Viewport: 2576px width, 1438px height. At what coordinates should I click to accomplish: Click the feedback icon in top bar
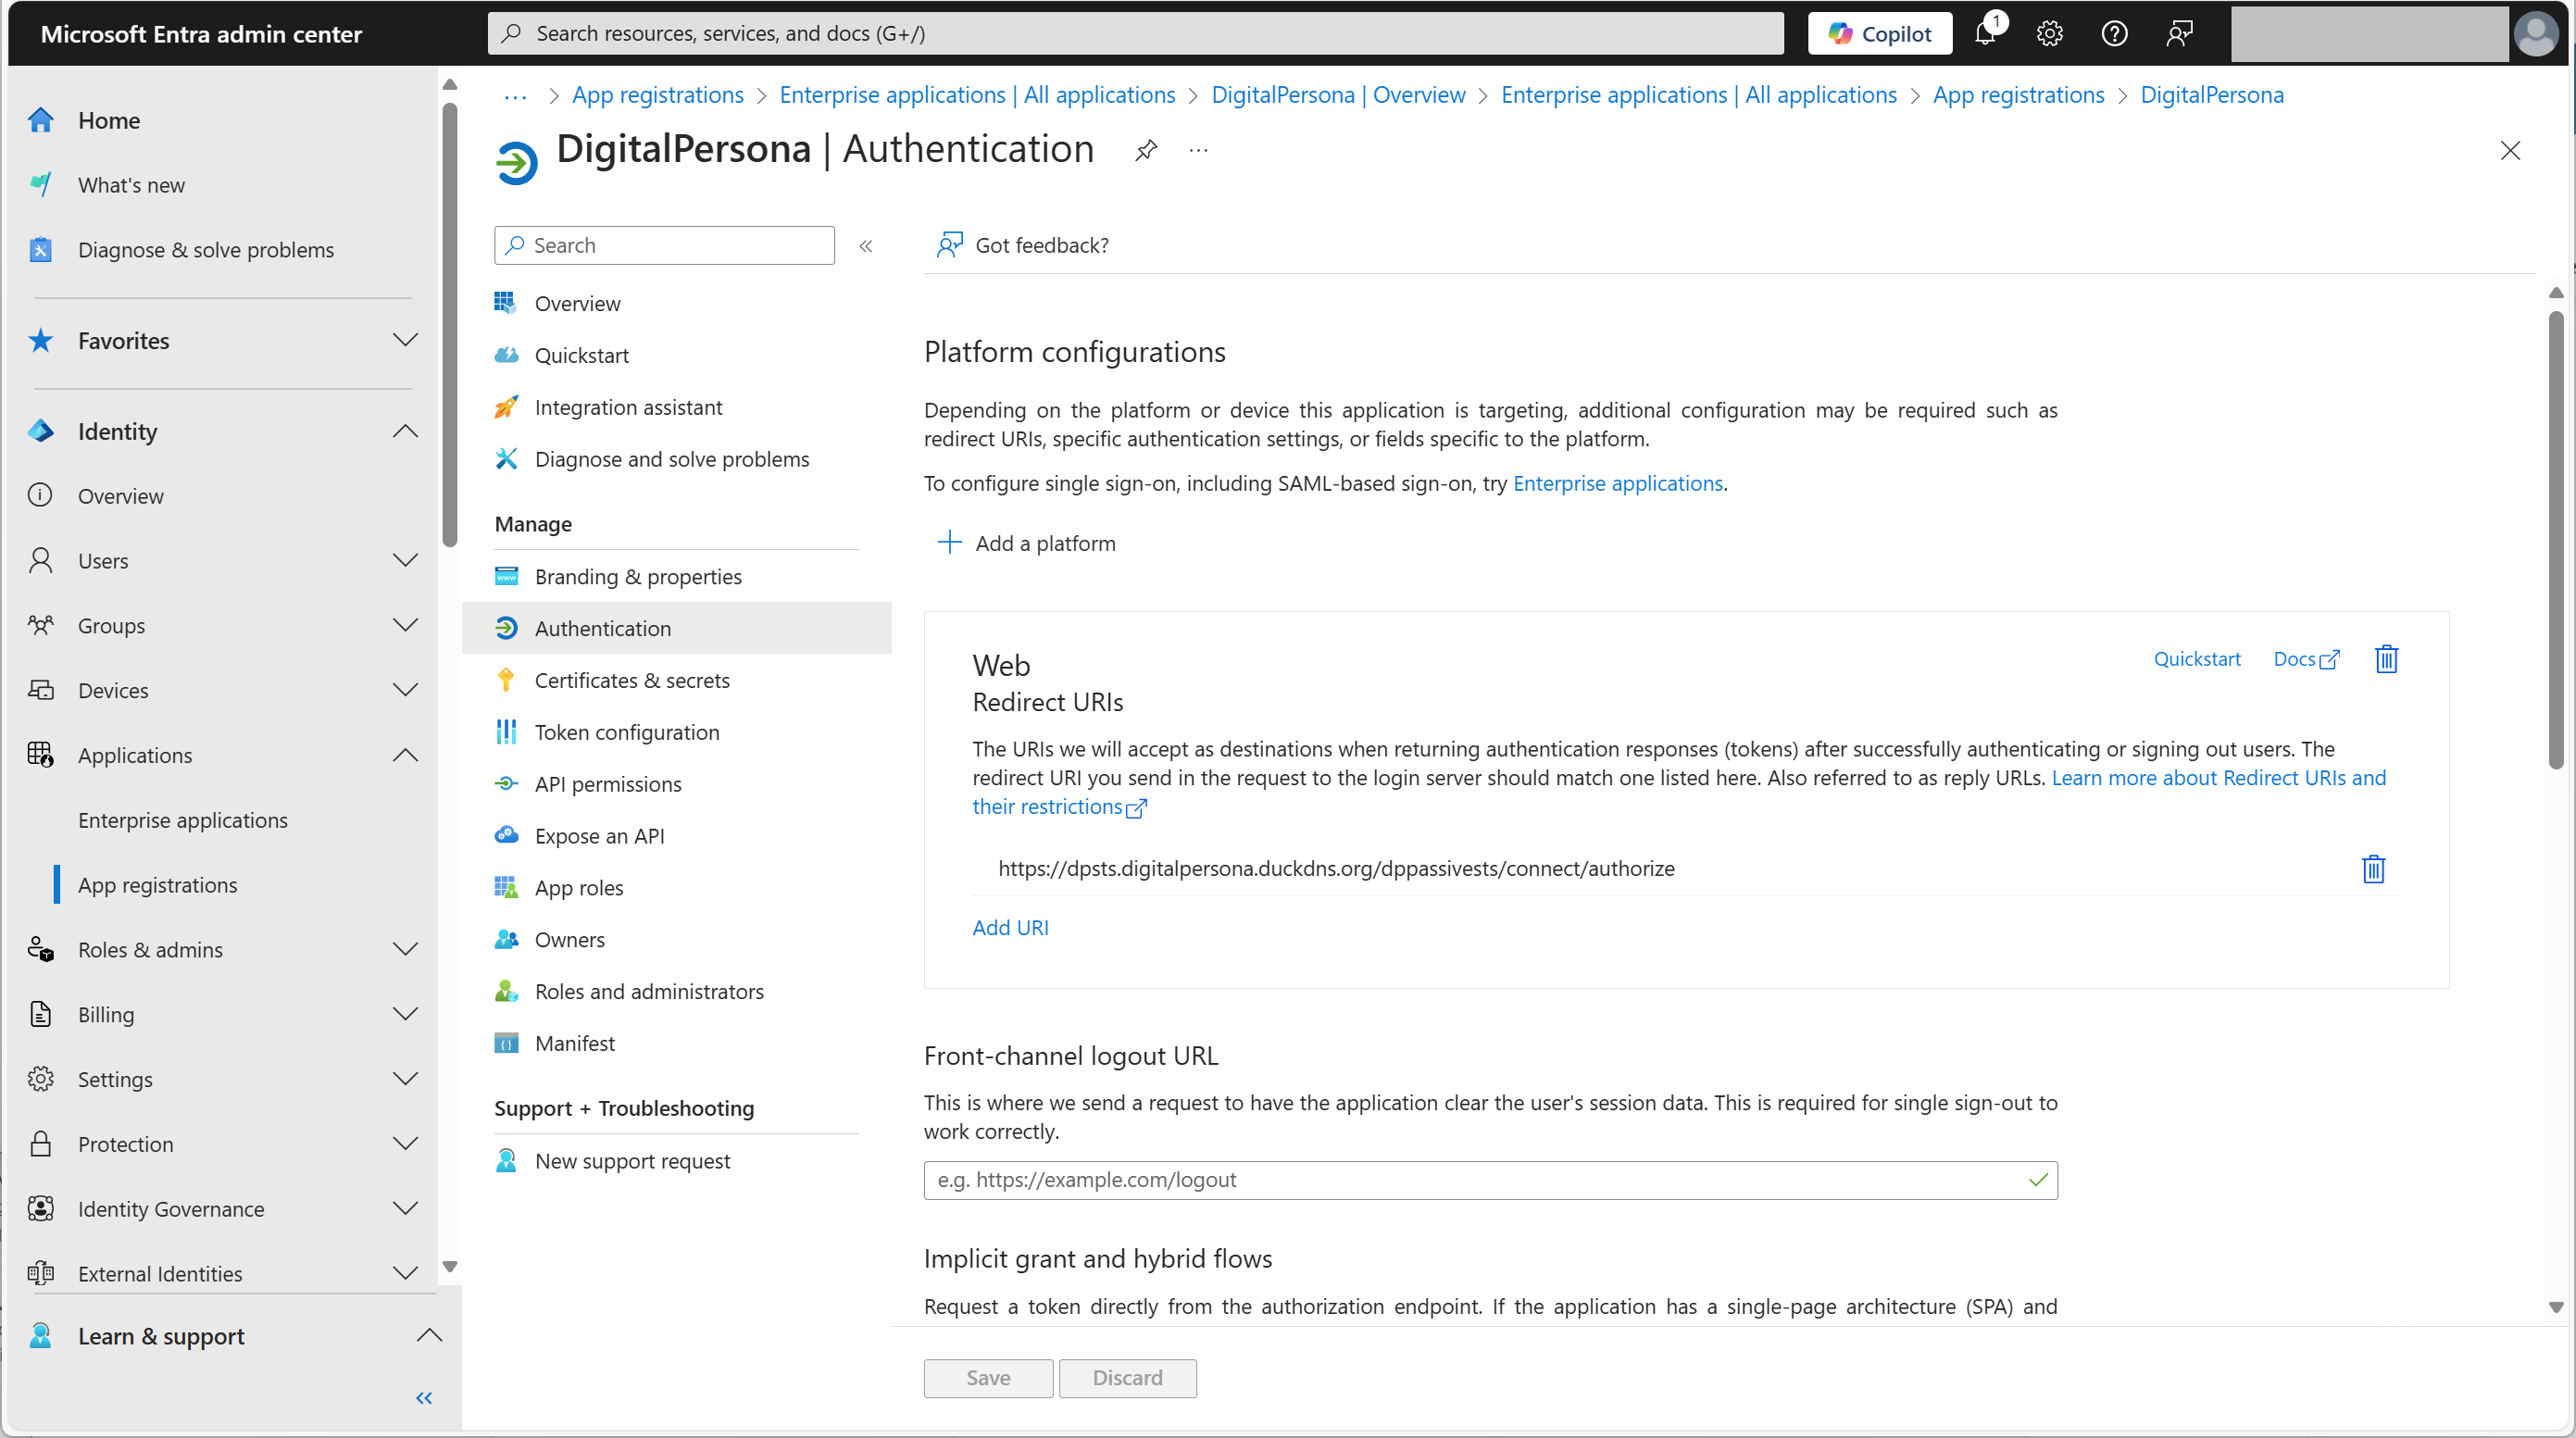(x=2179, y=33)
